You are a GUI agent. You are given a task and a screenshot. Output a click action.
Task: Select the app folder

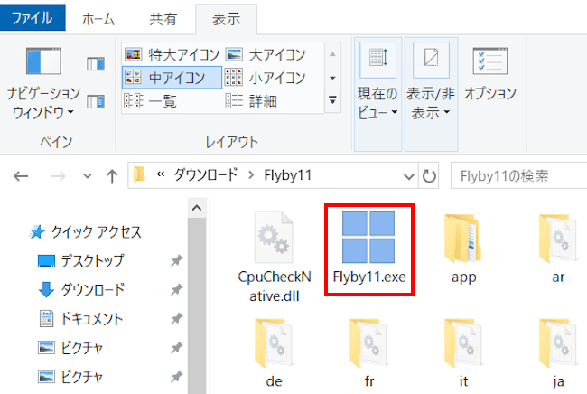pos(463,249)
